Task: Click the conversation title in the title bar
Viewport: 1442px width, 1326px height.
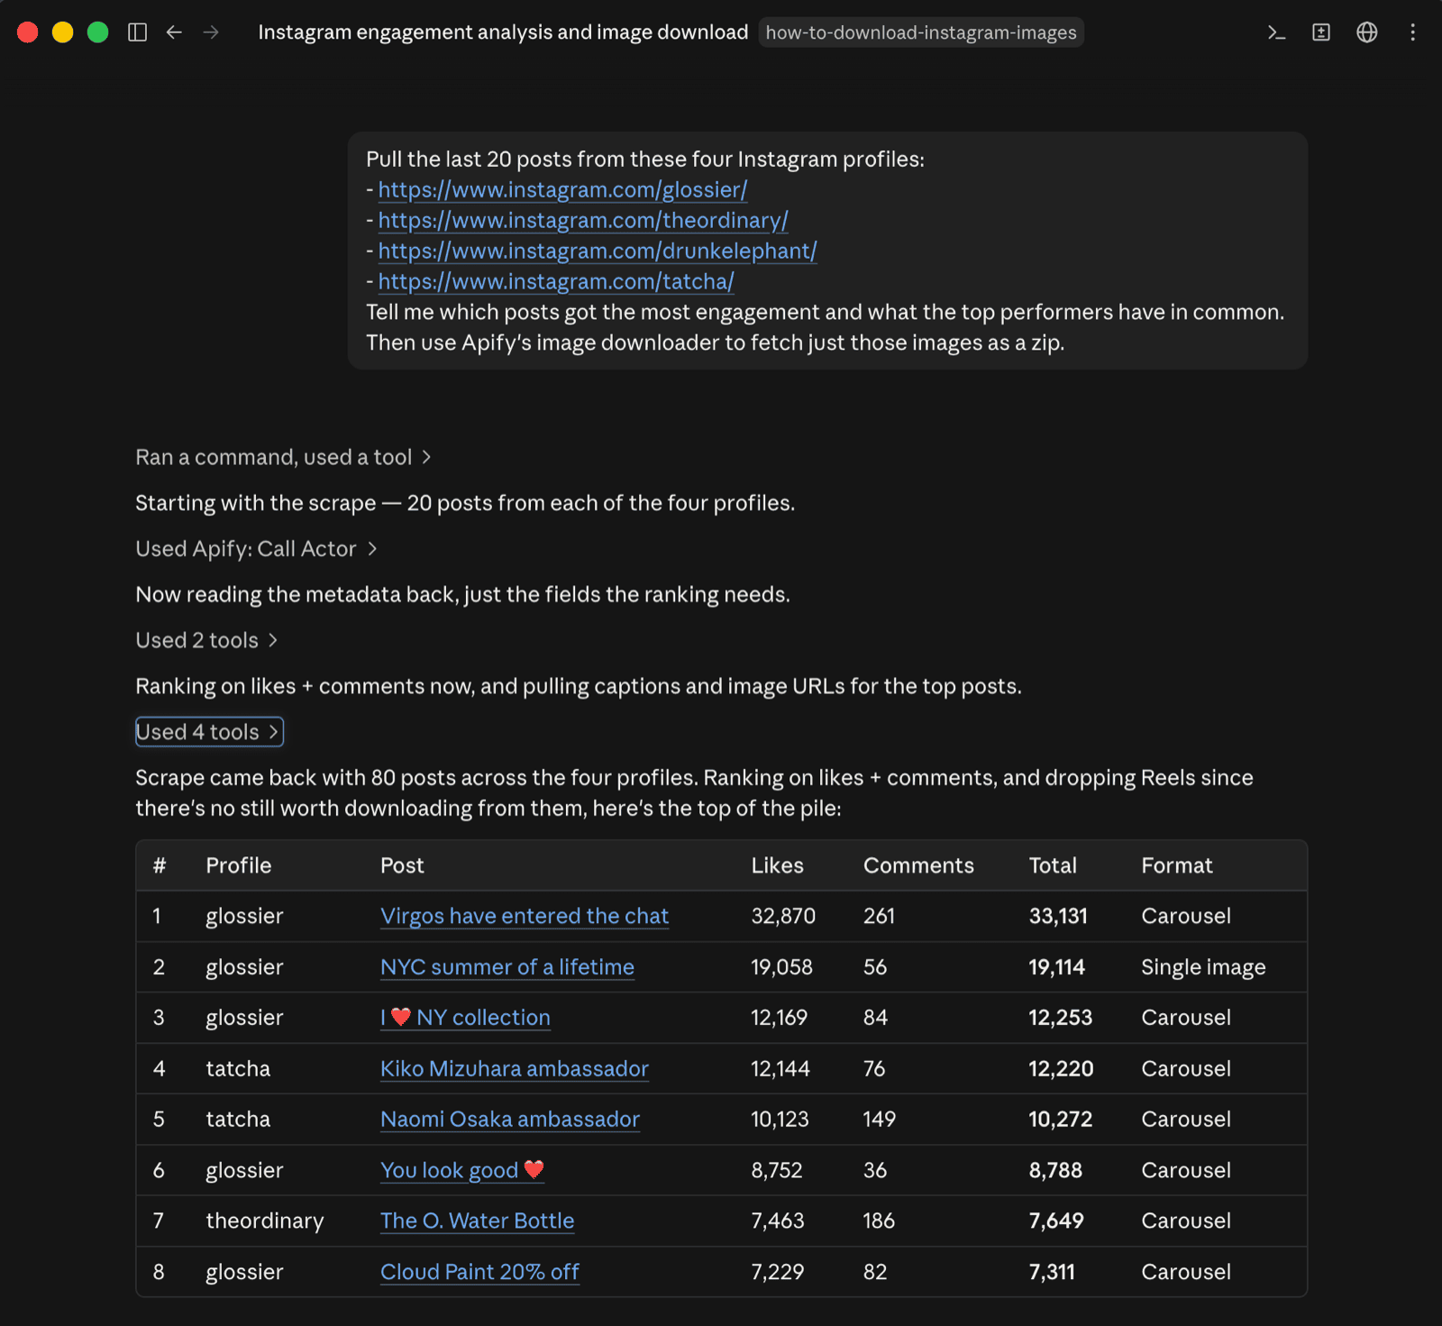Action: pos(503,32)
